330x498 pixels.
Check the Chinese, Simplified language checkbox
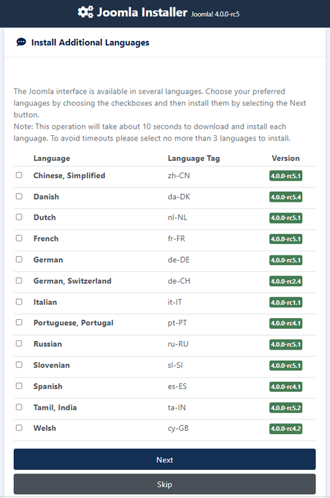coord(19,175)
